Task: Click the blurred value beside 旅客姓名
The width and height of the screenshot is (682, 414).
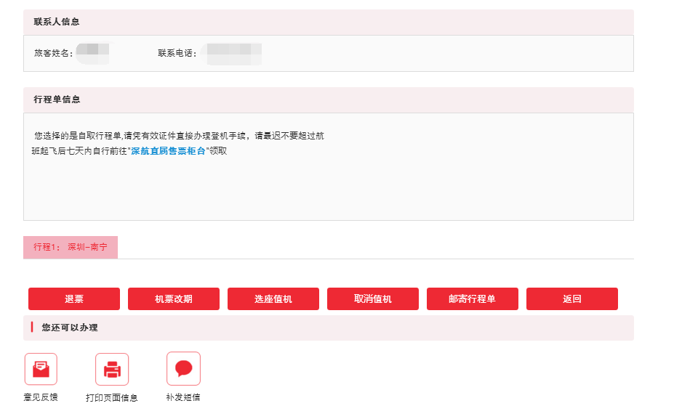Action: pos(93,53)
